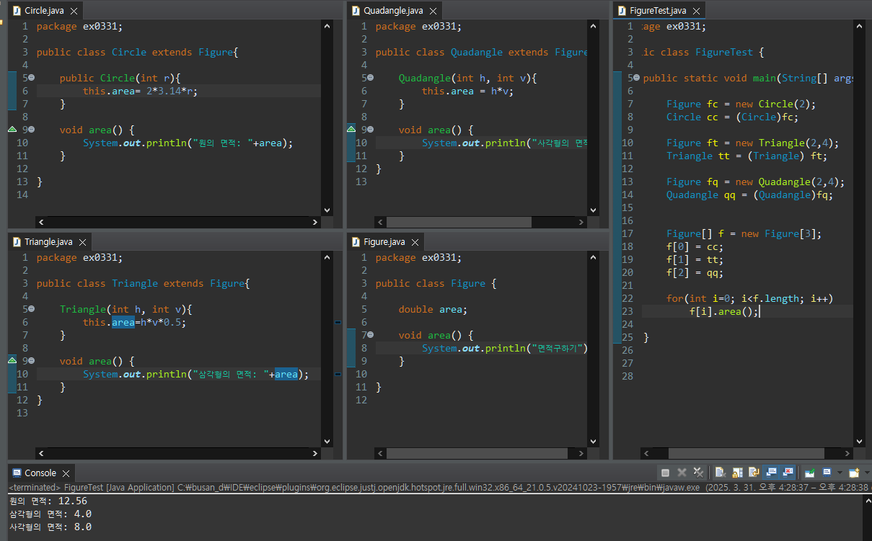Collapse area() method fold in Figure.java

(x=371, y=335)
